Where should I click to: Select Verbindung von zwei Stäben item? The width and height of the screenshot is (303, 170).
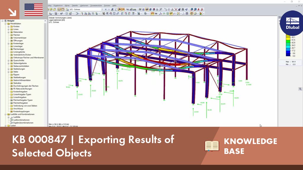[x=25, y=106]
